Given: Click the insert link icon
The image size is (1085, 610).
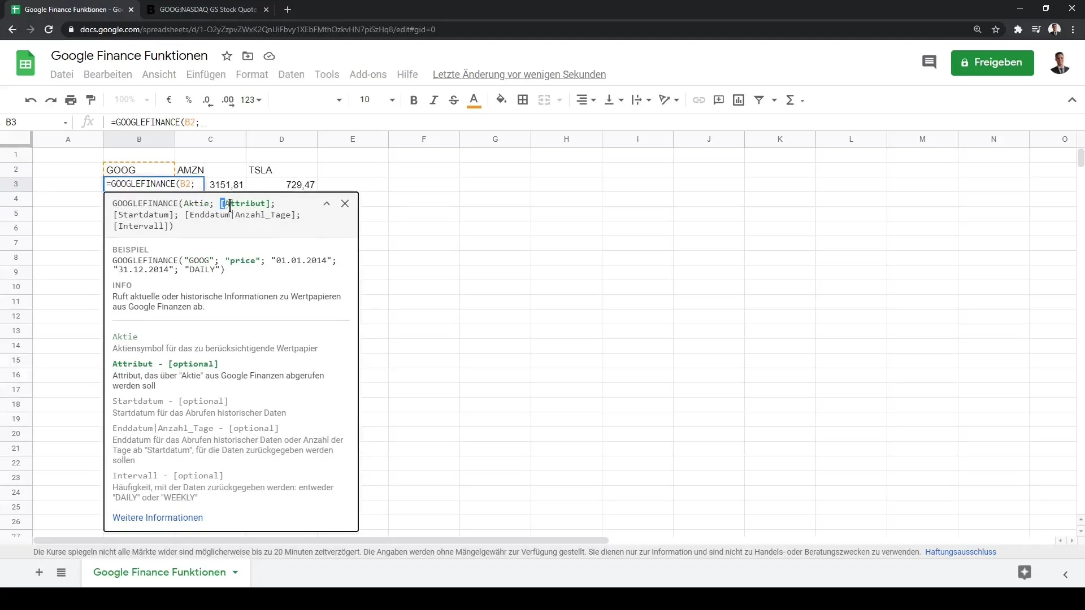Looking at the screenshot, I should pyautogui.click(x=699, y=100).
